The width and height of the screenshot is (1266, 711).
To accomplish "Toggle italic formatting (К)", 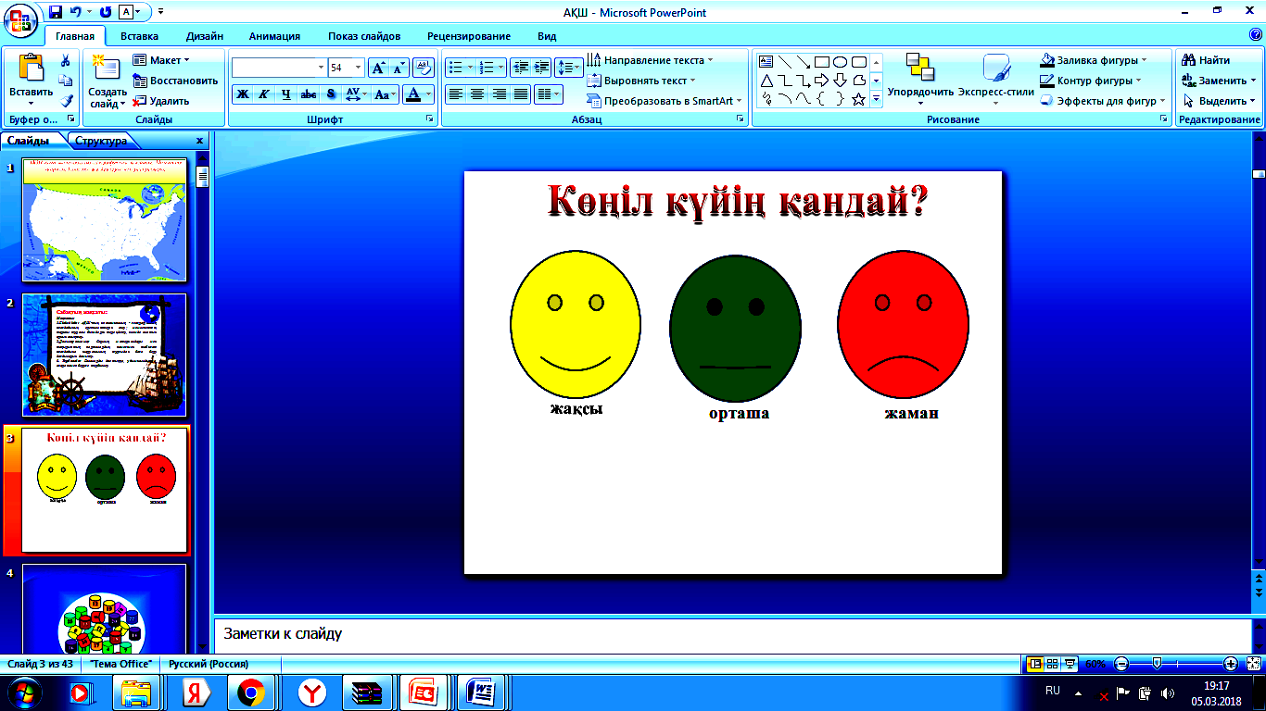I will tap(264, 94).
